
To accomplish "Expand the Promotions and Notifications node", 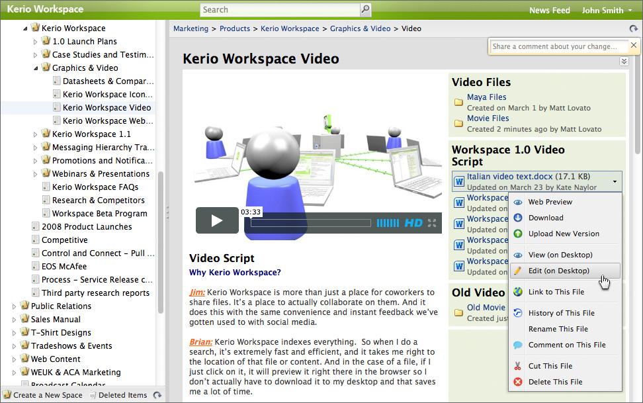I will (35, 161).
